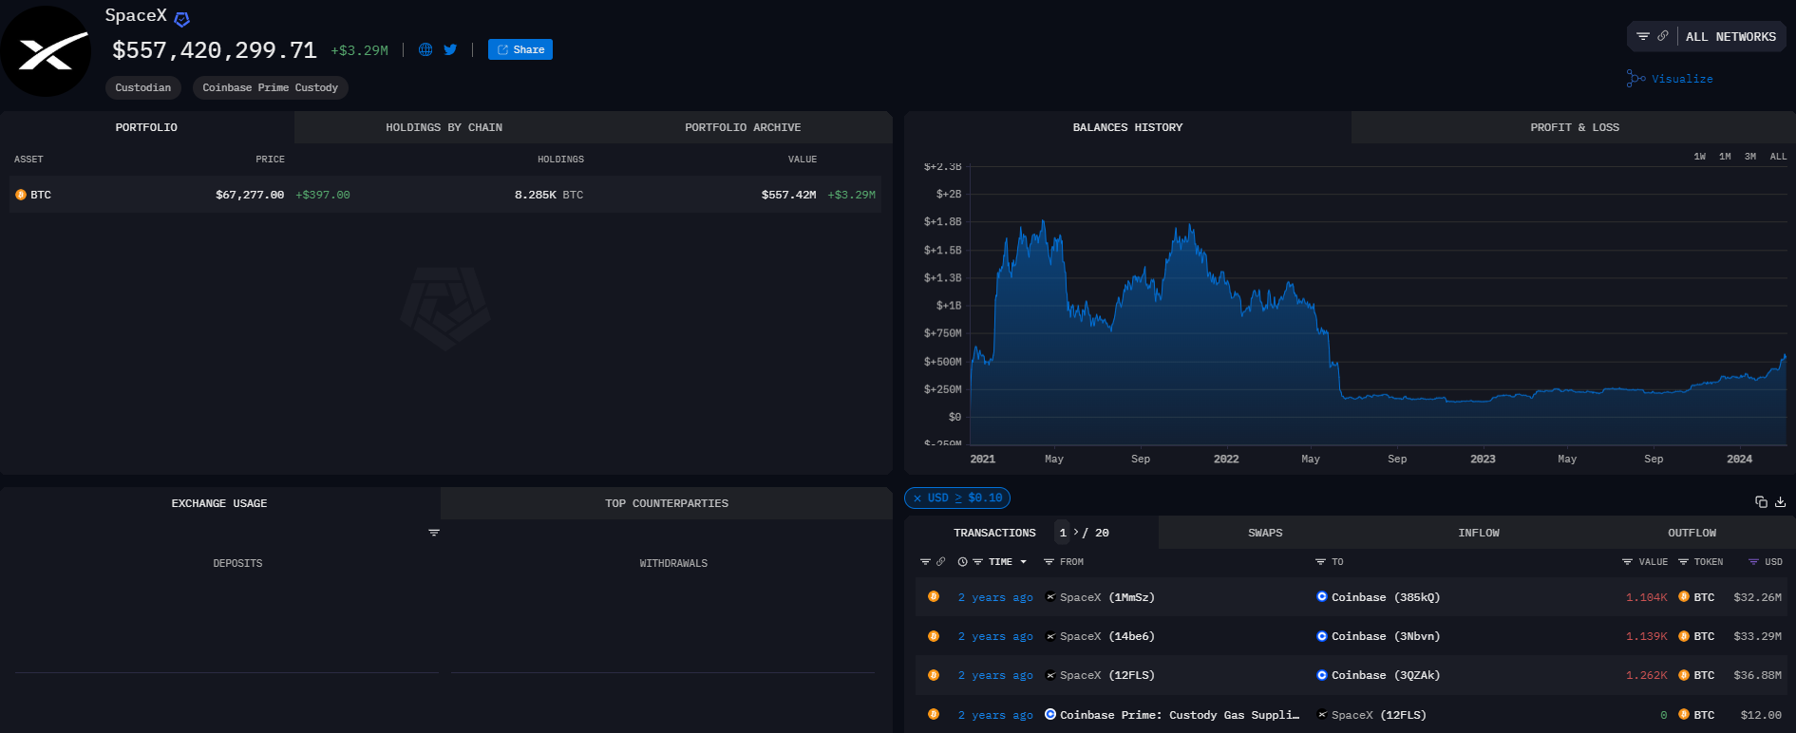Image resolution: width=1796 pixels, height=733 pixels.
Task: Open the SpaceX Twitter profile icon
Action: pos(450,49)
